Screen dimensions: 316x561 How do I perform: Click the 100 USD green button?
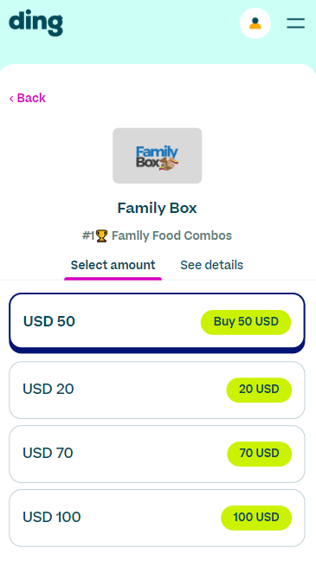[x=256, y=518]
